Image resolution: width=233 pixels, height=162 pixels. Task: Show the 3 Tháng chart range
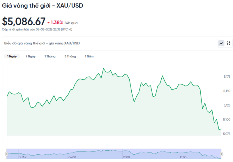pyautogui.click(x=70, y=56)
